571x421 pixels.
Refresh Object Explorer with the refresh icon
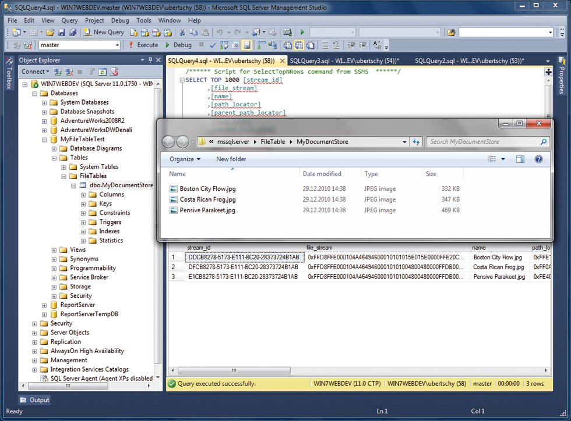(103, 72)
